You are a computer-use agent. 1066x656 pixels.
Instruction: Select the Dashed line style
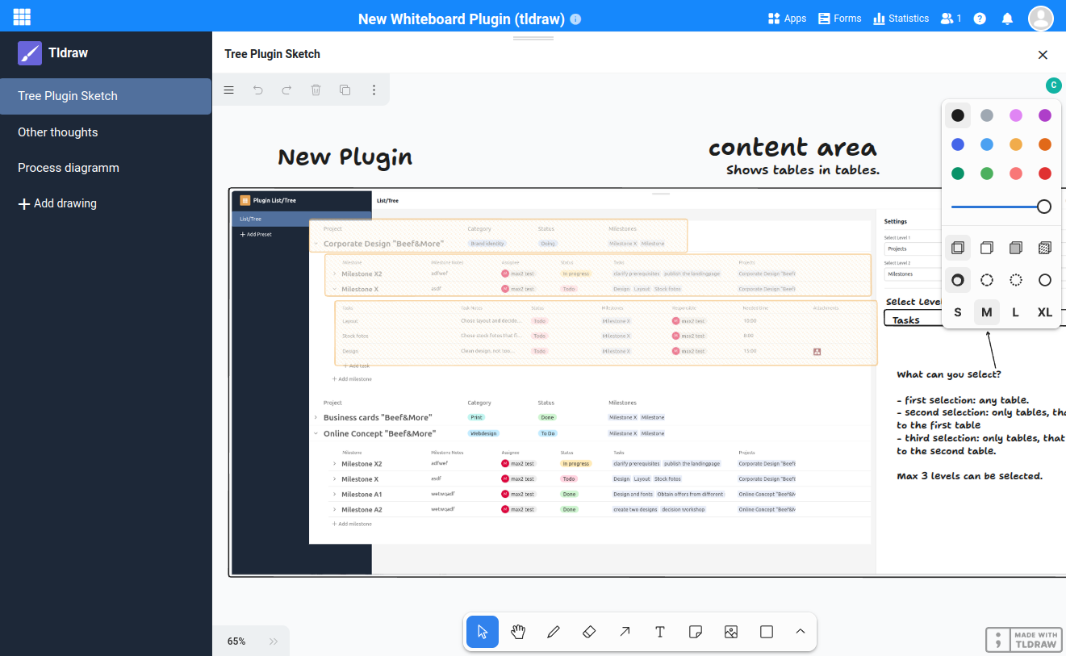987,280
